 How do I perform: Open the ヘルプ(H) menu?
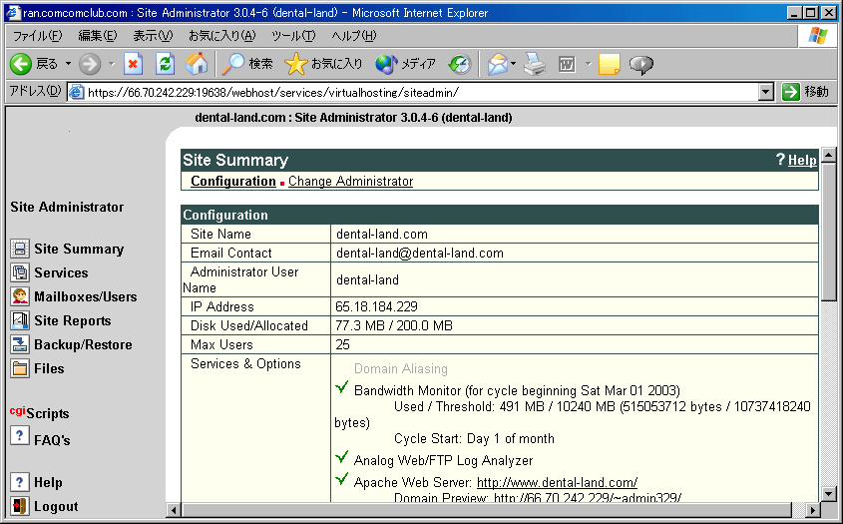354,36
